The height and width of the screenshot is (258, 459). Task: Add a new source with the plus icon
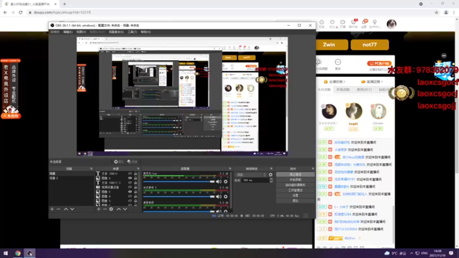[99, 209]
